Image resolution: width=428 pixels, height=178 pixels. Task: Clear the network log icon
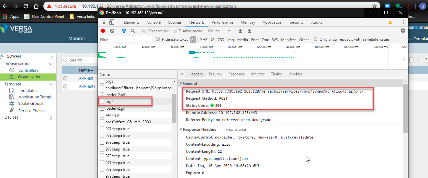pyautogui.click(x=112, y=31)
